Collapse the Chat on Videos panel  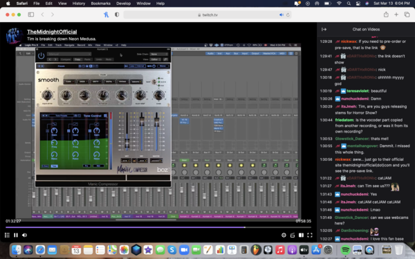tap(324, 29)
